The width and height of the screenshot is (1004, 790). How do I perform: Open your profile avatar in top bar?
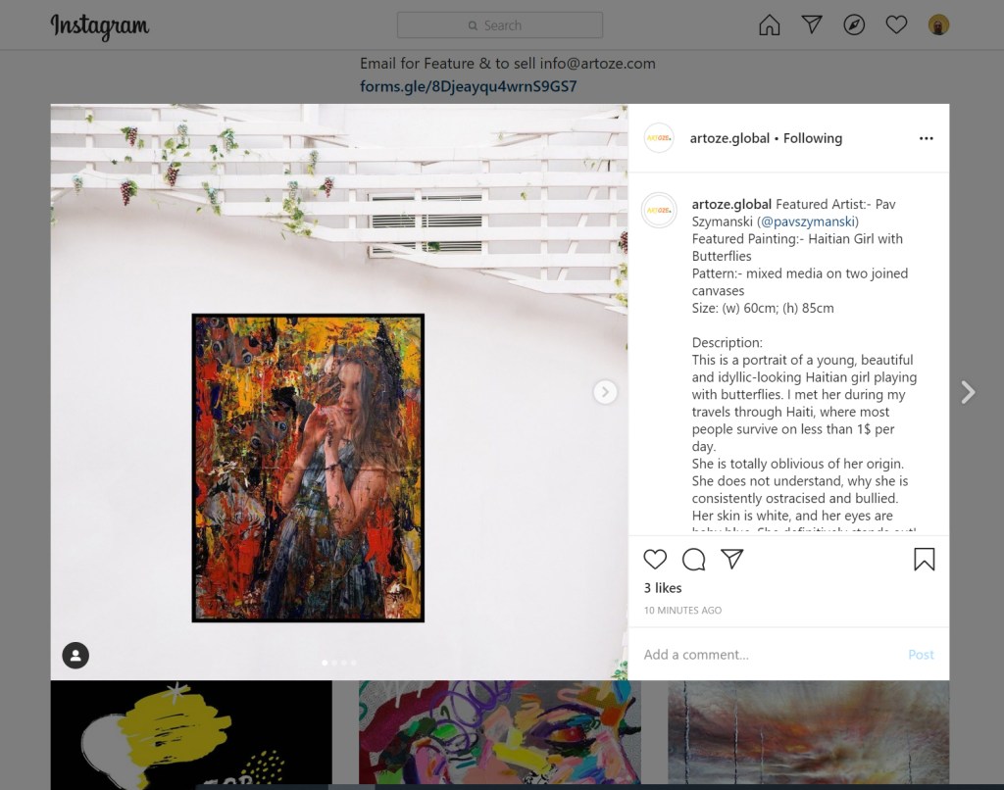(938, 25)
